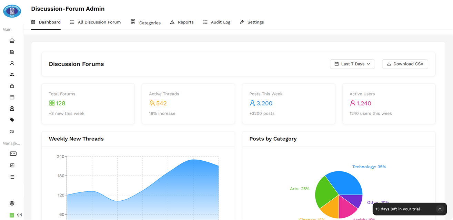
Task: Open the Categories tab
Action: point(145,23)
